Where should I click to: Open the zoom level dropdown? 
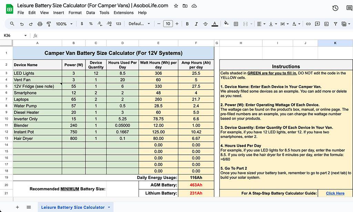[64, 24]
